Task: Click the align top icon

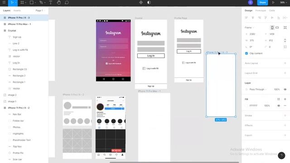Action: (x=266, y=18)
